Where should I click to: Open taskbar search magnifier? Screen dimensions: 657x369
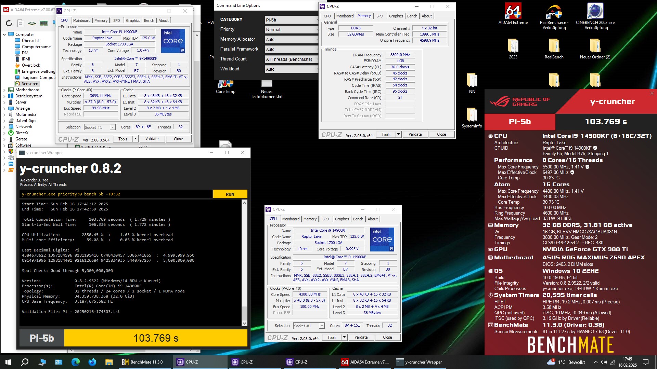(x=25, y=362)
